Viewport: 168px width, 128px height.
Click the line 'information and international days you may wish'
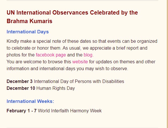tap(67, 68)
